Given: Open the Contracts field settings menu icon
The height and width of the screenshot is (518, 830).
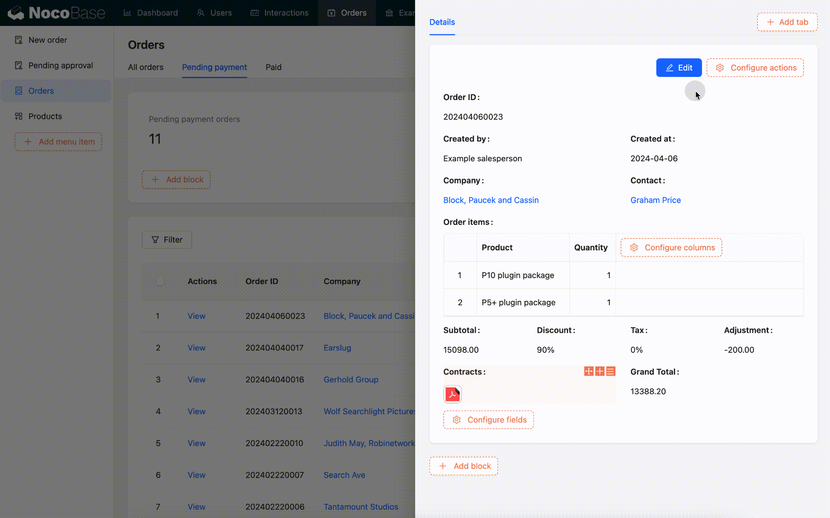Looking at the screenshot, I should 611,371.
